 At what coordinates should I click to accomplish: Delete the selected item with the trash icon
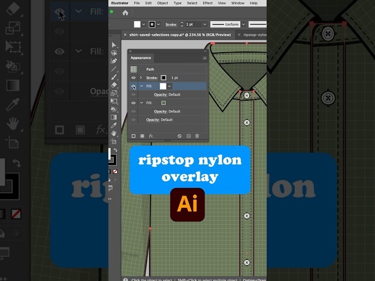click(197, 136)
